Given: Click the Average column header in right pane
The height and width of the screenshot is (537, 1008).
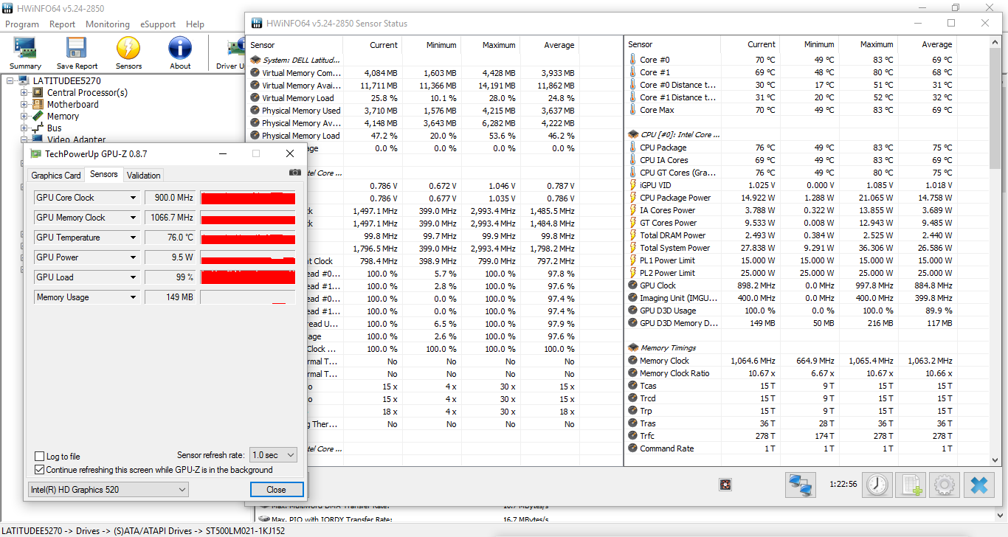Looking at the screenshot, I should [928, 44].
